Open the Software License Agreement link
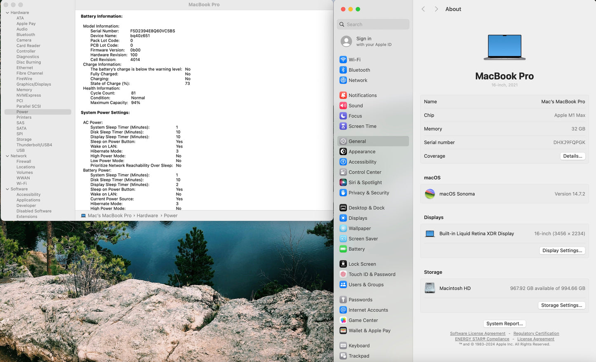This screenshot has height=362, width=596. pos(477,334)
